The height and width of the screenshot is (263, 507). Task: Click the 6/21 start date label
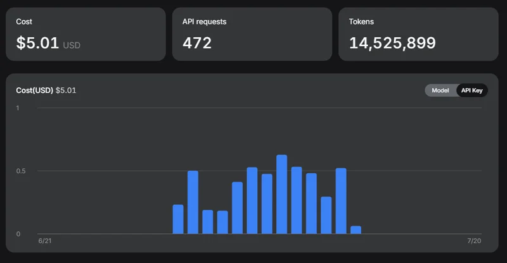[45, 241]
